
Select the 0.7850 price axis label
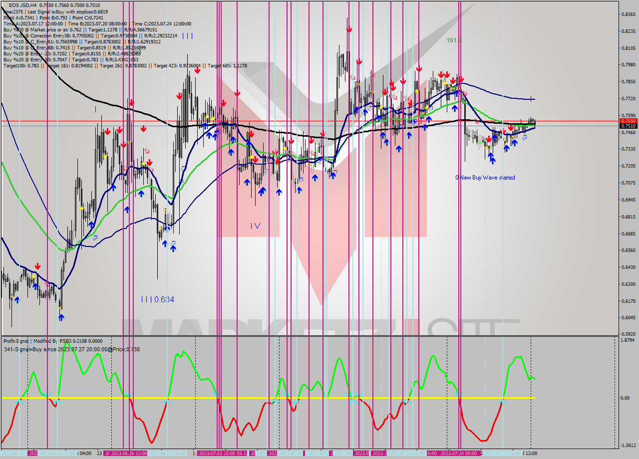click(628, 82)
